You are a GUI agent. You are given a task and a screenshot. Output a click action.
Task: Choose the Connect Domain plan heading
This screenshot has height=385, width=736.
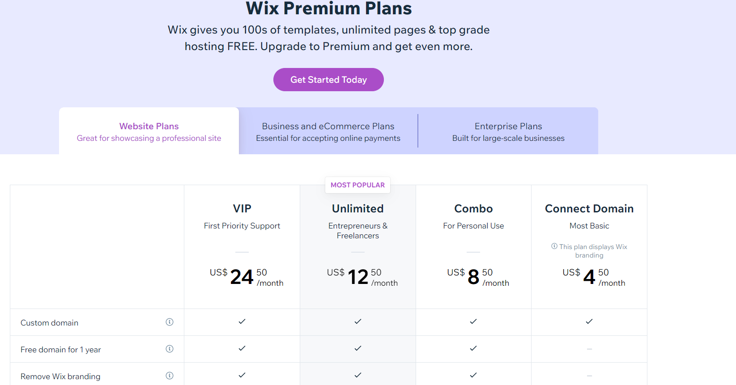coord(589,209)
